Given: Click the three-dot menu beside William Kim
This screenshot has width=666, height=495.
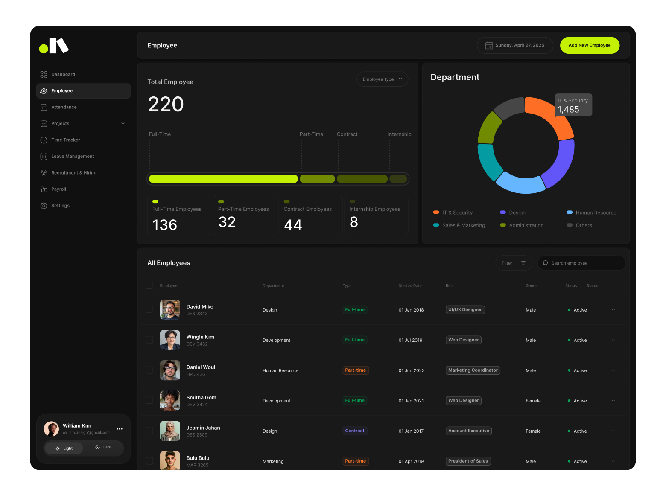Looking at the screenshot, I should 120,429.
